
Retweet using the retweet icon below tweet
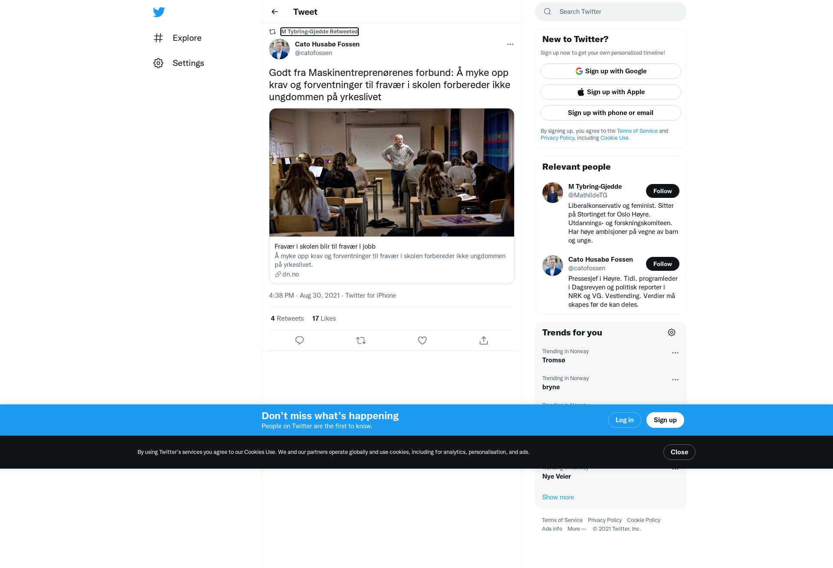coord(361,341)
